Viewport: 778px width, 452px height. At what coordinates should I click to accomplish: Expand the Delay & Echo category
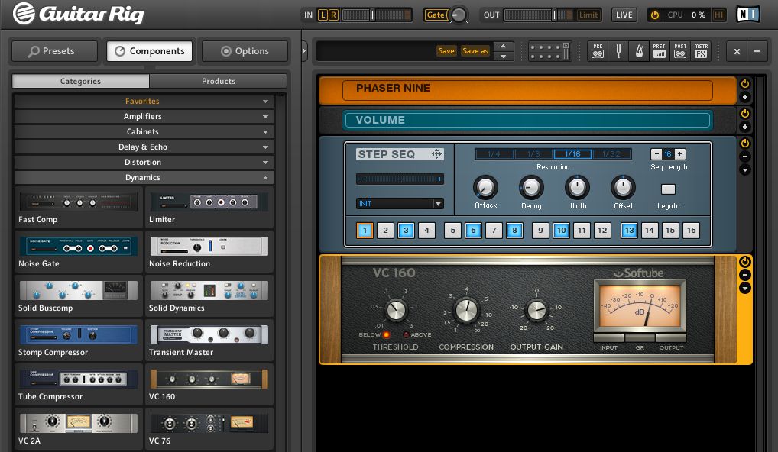[x=144, y=147]
